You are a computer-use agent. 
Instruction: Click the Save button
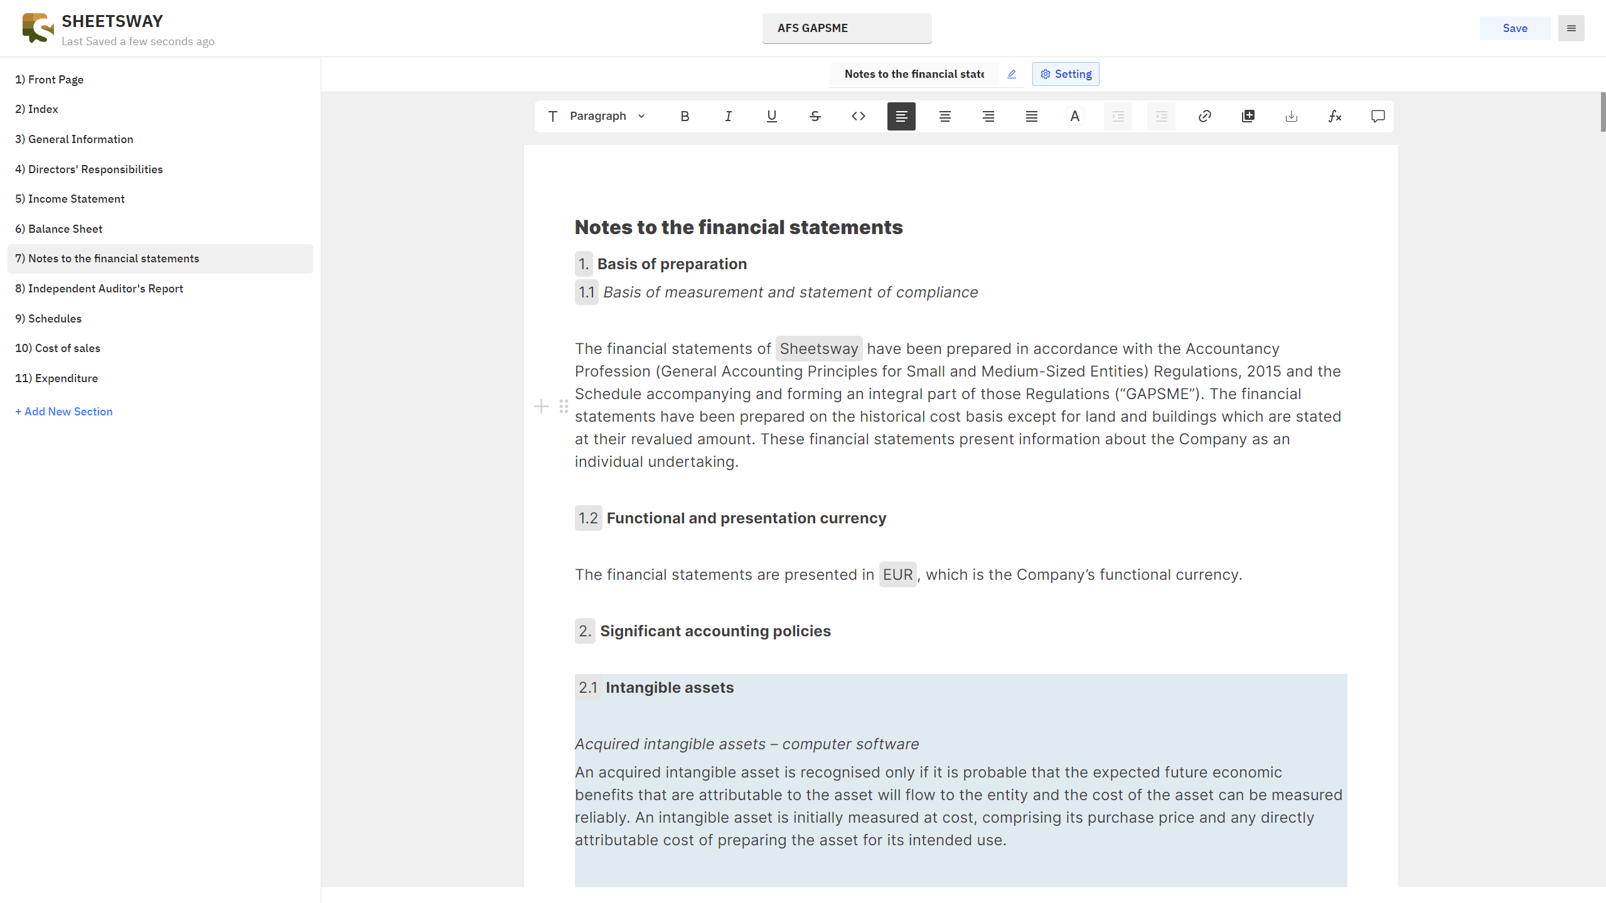pos(1514,28)
